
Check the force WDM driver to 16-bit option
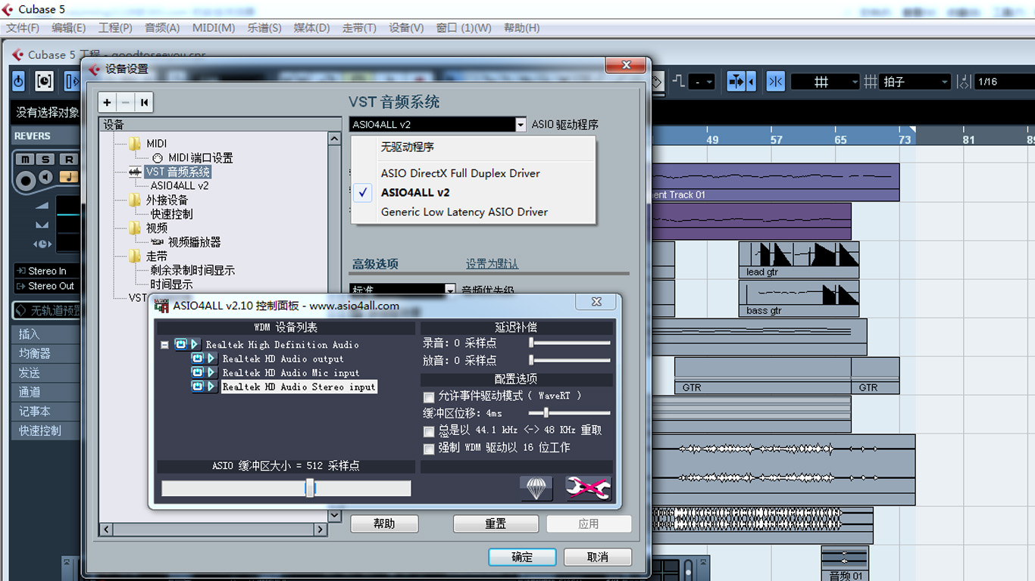coord(429,449)
